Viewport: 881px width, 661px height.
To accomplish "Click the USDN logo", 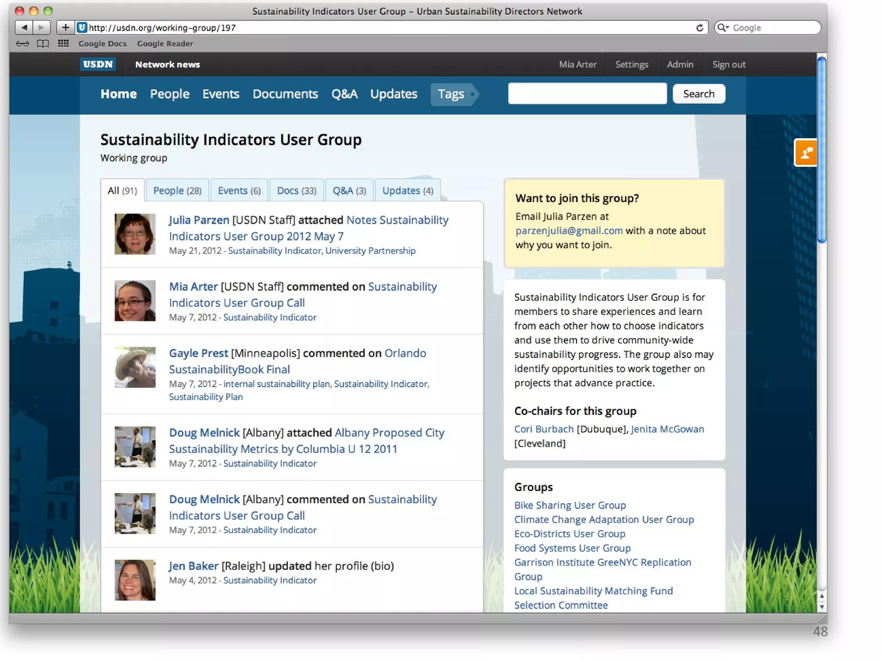I will [x=98, y=65].
